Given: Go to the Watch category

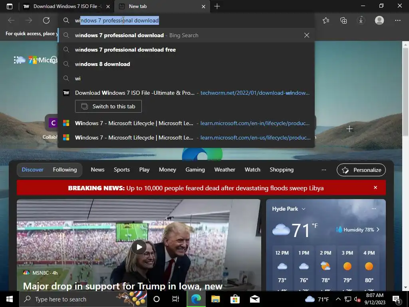Looking at the screenshot, I should 252,169.
